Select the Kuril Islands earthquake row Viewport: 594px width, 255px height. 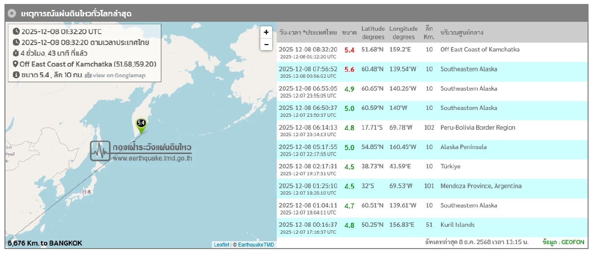point(431,227)
